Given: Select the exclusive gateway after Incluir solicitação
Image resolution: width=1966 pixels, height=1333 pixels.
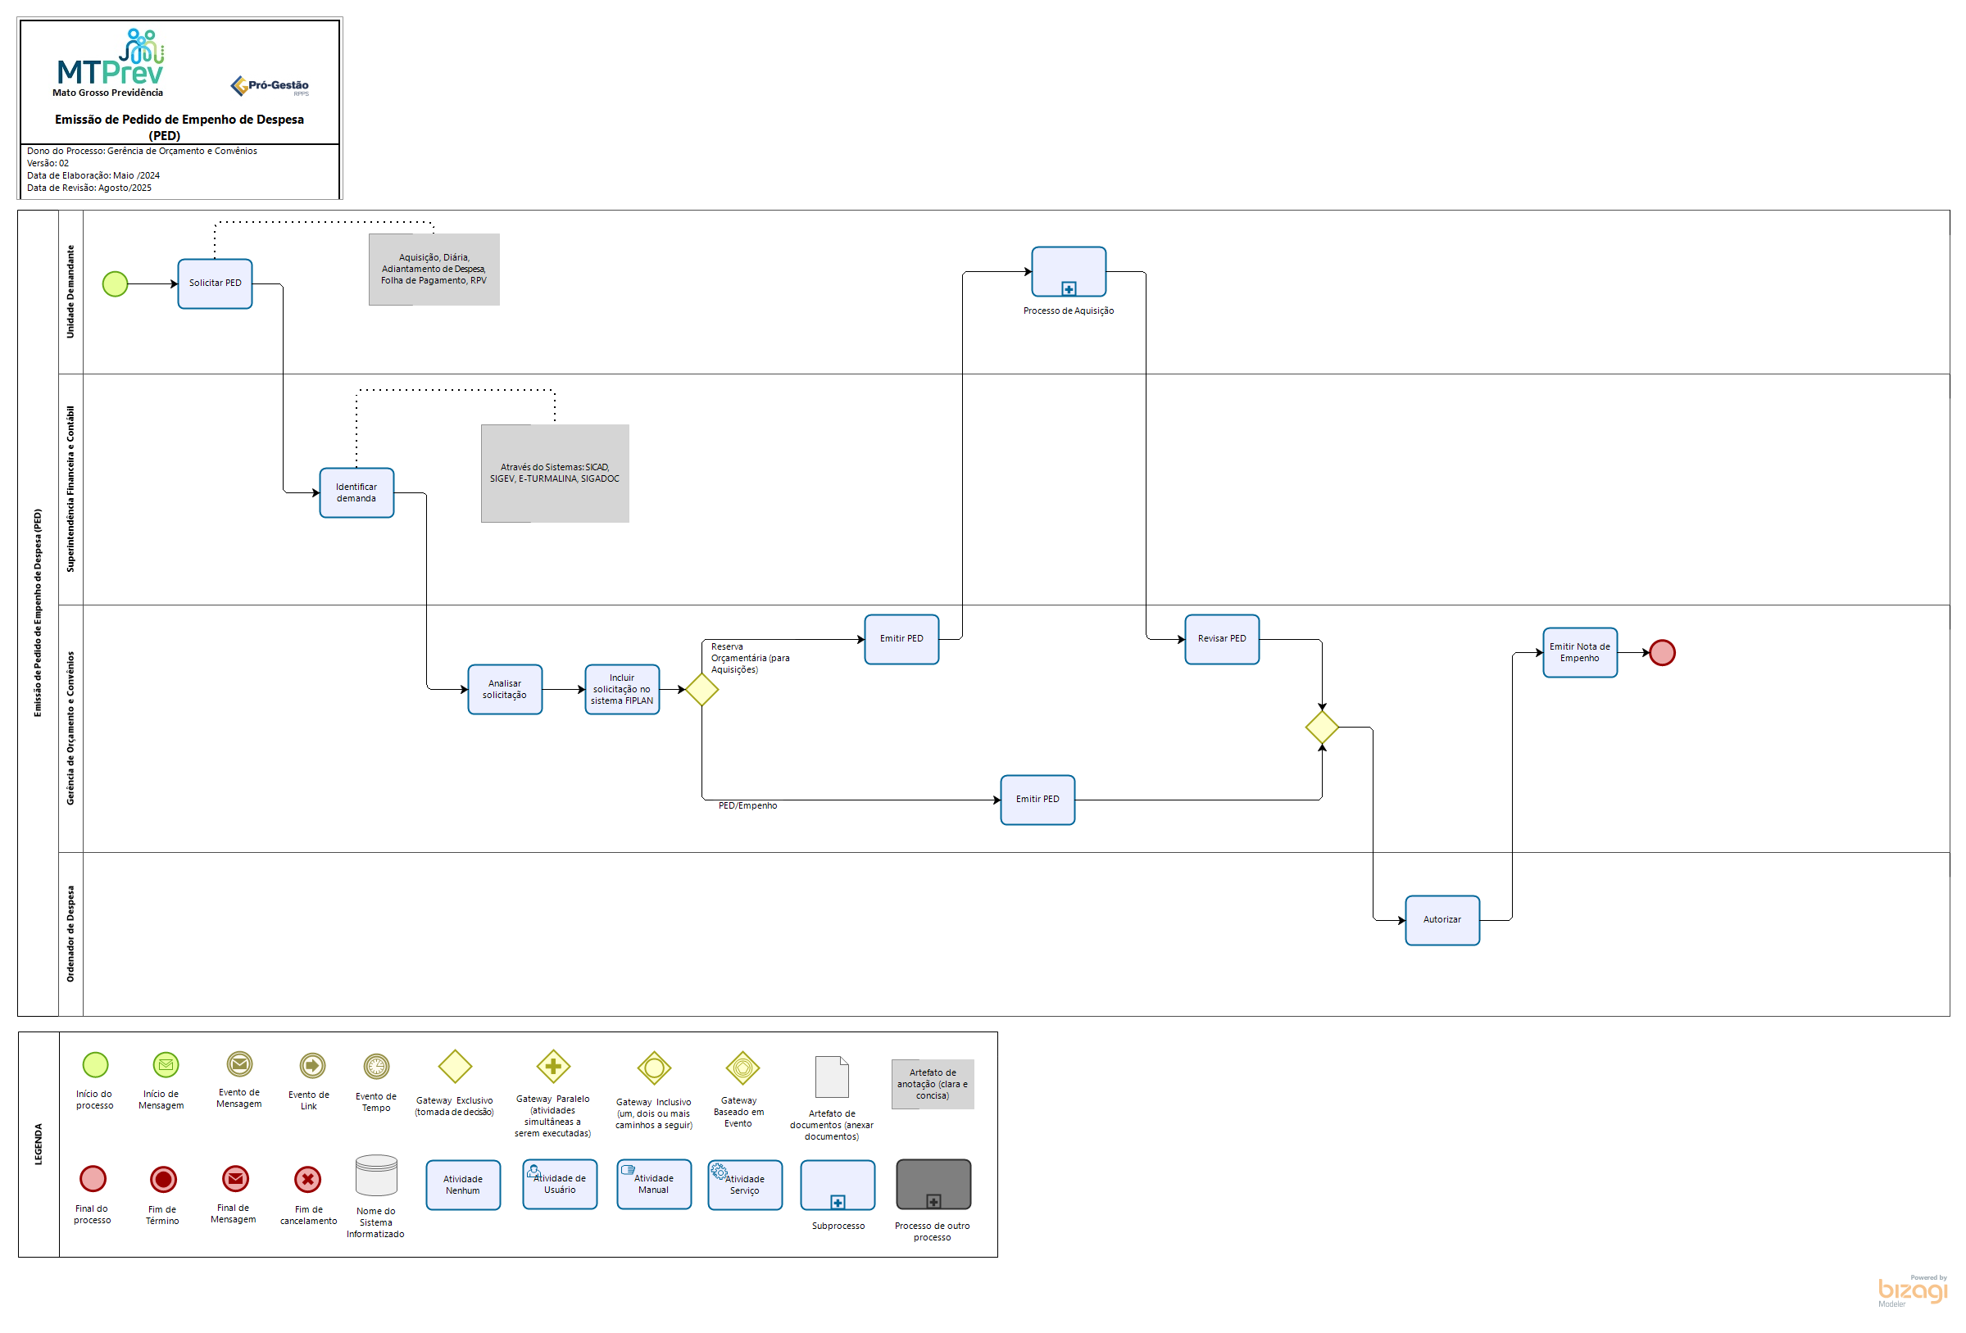Looking at the screenshot, I should pos(701,689).
